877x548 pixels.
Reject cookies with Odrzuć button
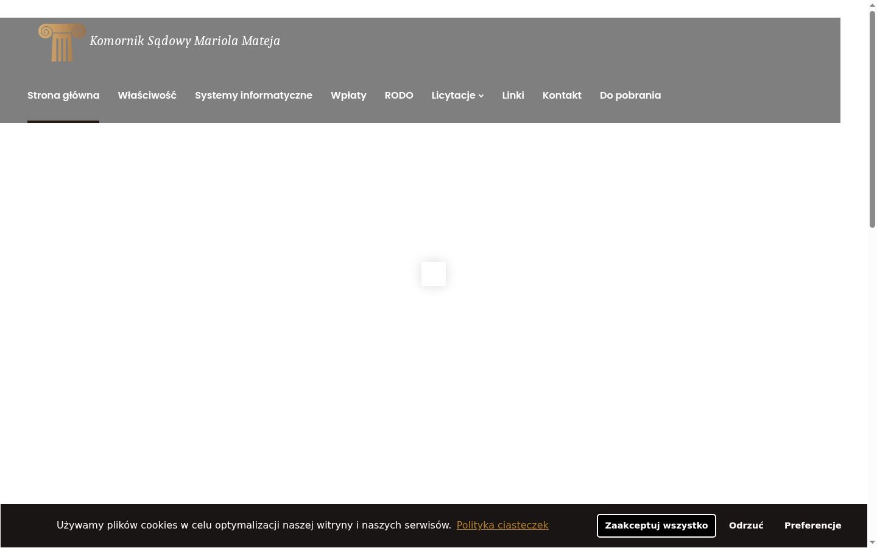746,525
